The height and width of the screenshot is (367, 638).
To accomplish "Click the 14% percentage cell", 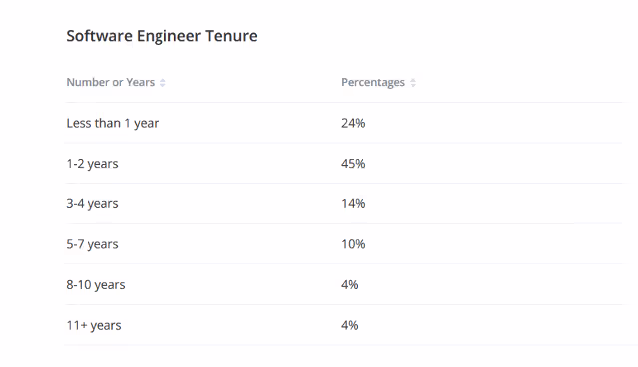I will point(353,203).
